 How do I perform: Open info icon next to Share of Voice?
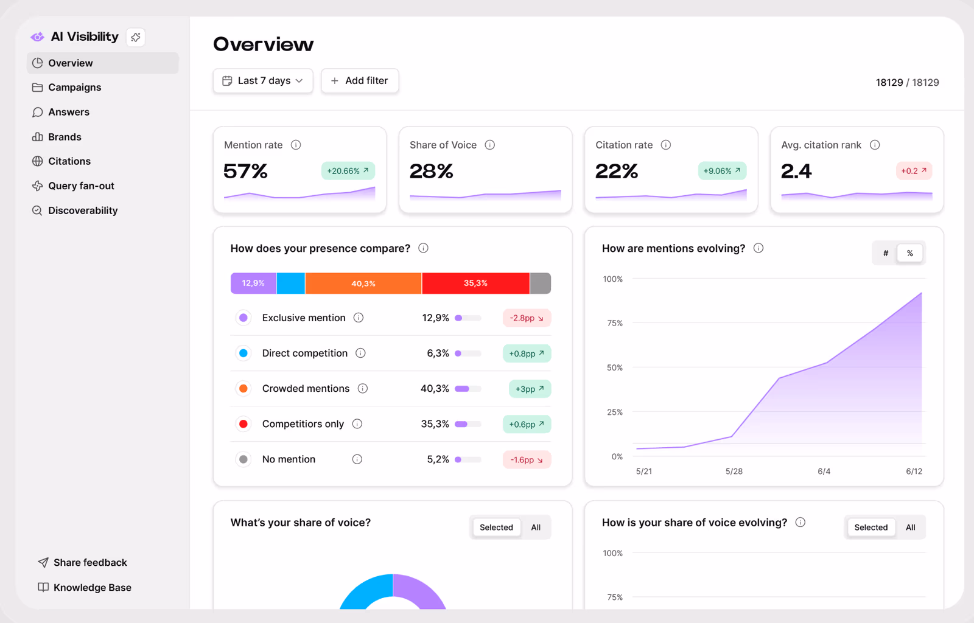(x=490, y=145)
